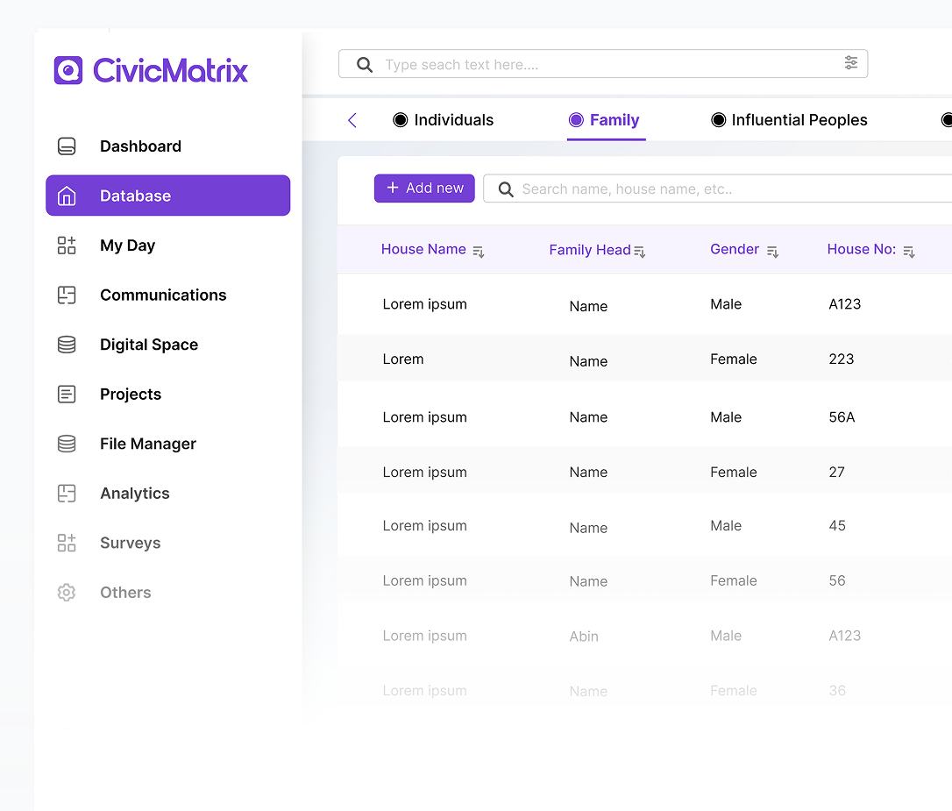Switch to the Influential Peoples tab

point(799,120)
